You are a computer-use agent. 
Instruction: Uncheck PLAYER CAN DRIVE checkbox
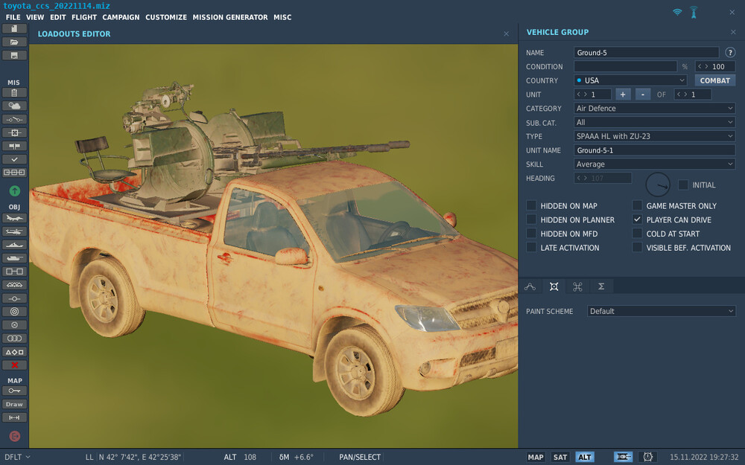pos(637,220)
